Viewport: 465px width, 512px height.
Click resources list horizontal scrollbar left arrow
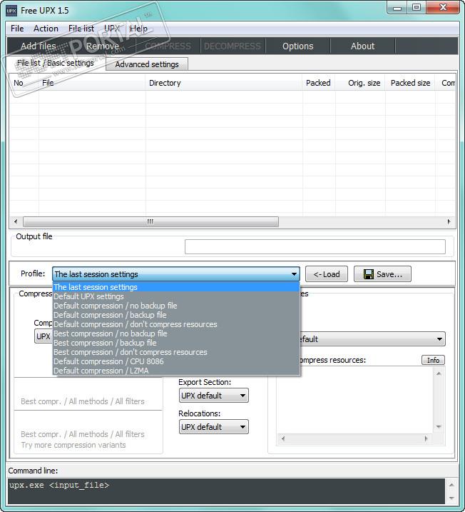(x=282, y=438)
